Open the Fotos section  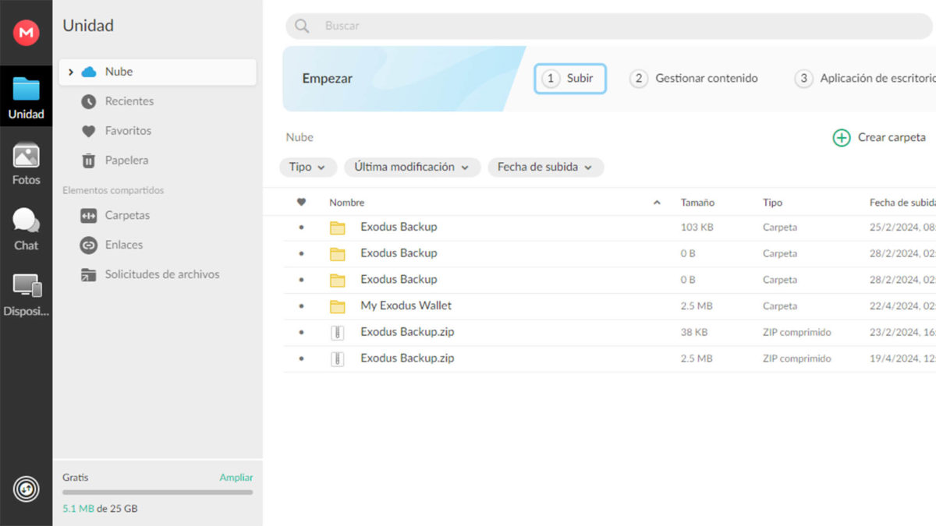[27, 164]
